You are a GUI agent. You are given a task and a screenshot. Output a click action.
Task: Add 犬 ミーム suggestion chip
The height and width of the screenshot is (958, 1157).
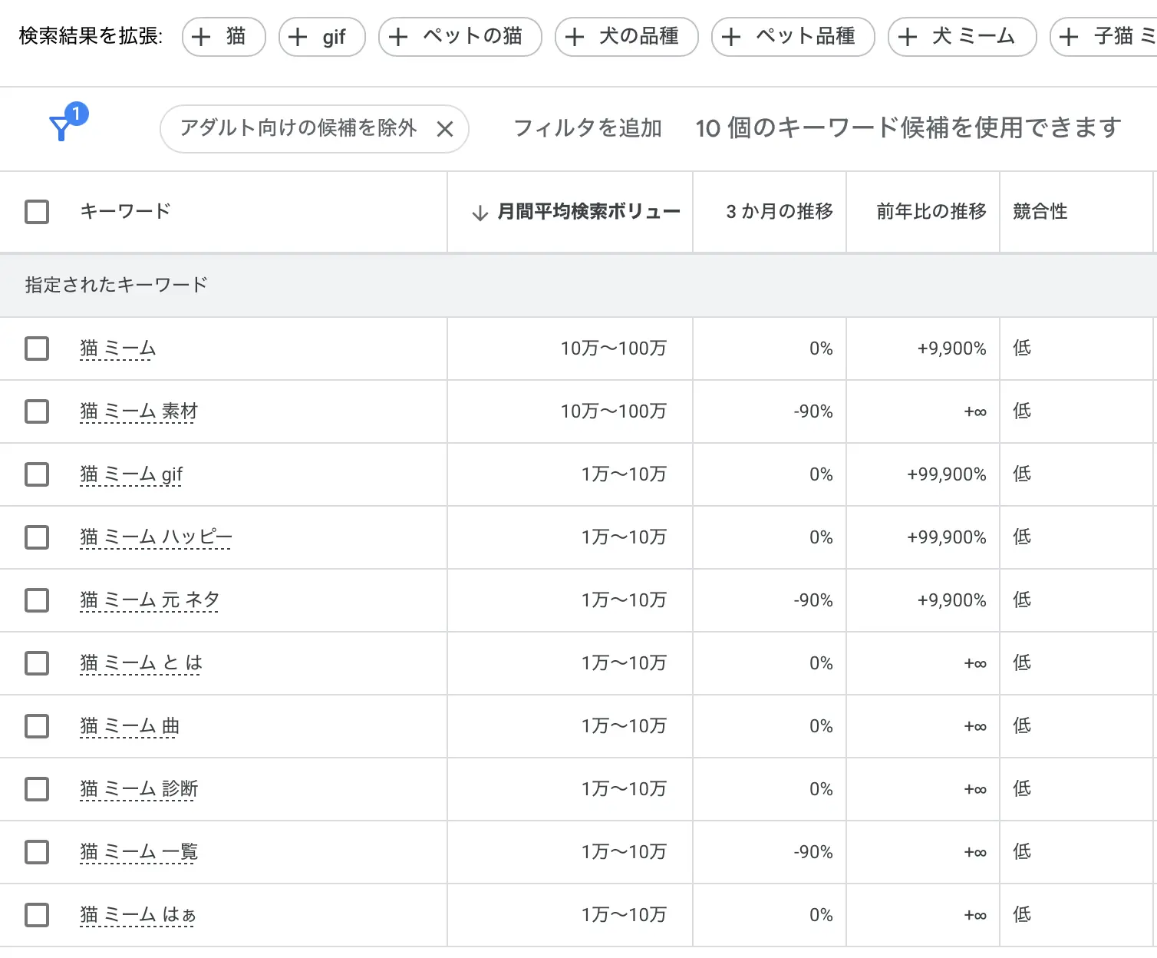[x=961, y=37]
